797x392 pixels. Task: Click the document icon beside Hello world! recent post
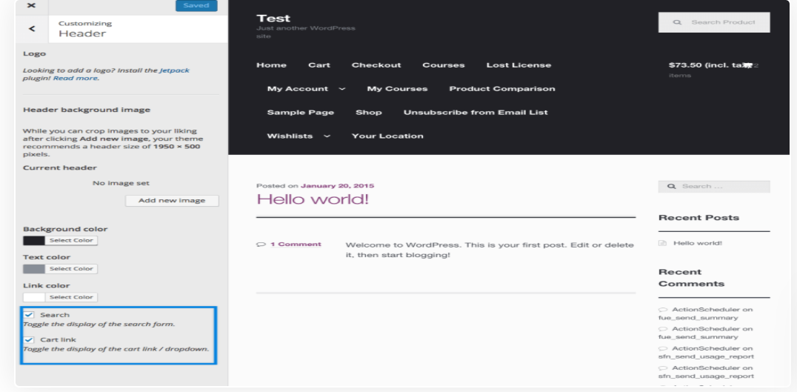[663, 243]
